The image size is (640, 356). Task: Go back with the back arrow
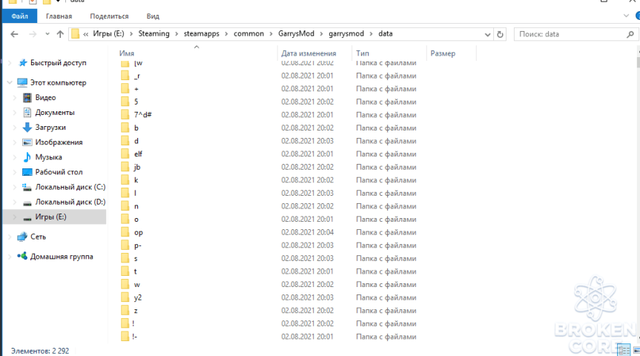pos(14,34)
